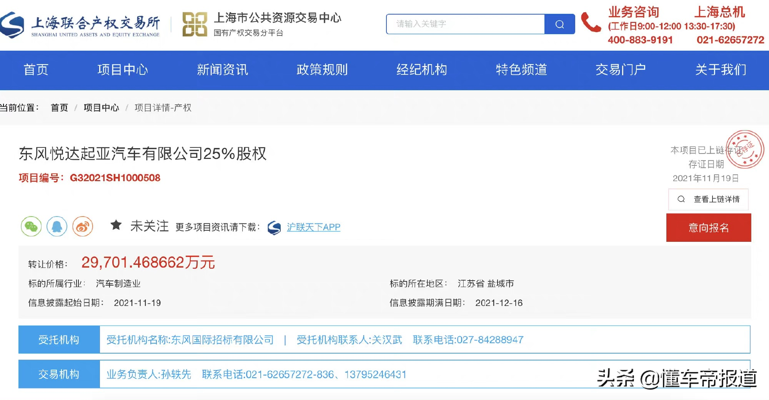This screenshot has height=400, width=769.
Task: Click the 未关注 follow status text
Action: 150,226
